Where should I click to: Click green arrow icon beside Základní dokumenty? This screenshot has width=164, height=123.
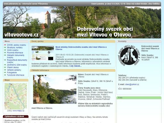point(5,55)
